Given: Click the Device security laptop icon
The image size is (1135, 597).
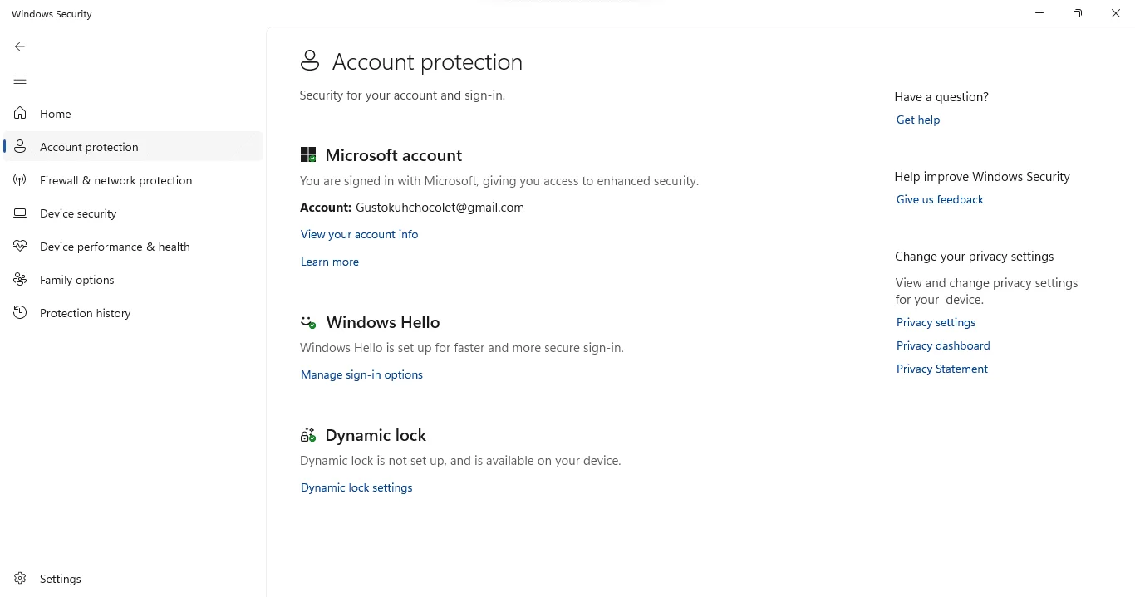Looking at the screenshot, I should click(x=20, y=213).
